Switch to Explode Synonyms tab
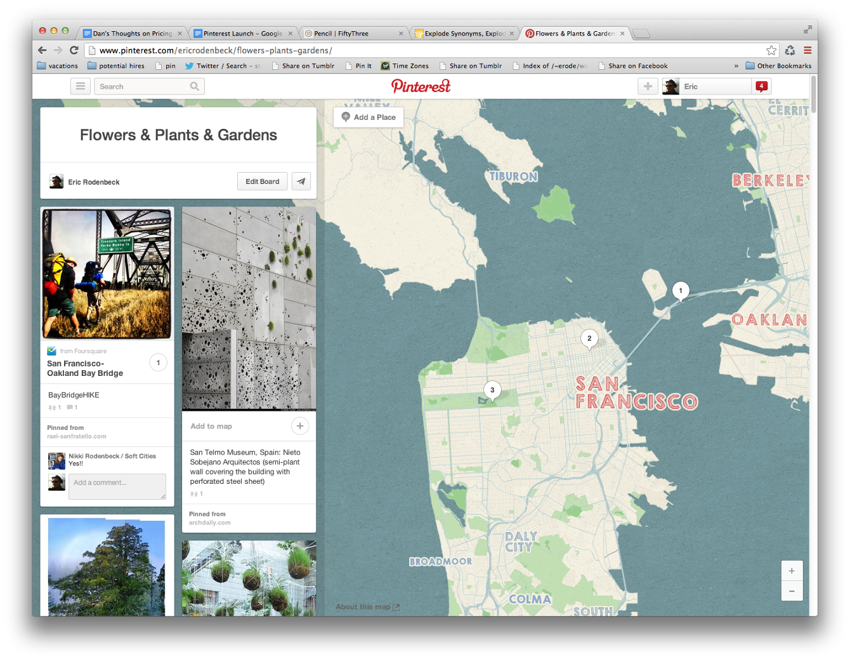This screenshot has height=661, width=850. pyautogui.click(x=464, y=34)
